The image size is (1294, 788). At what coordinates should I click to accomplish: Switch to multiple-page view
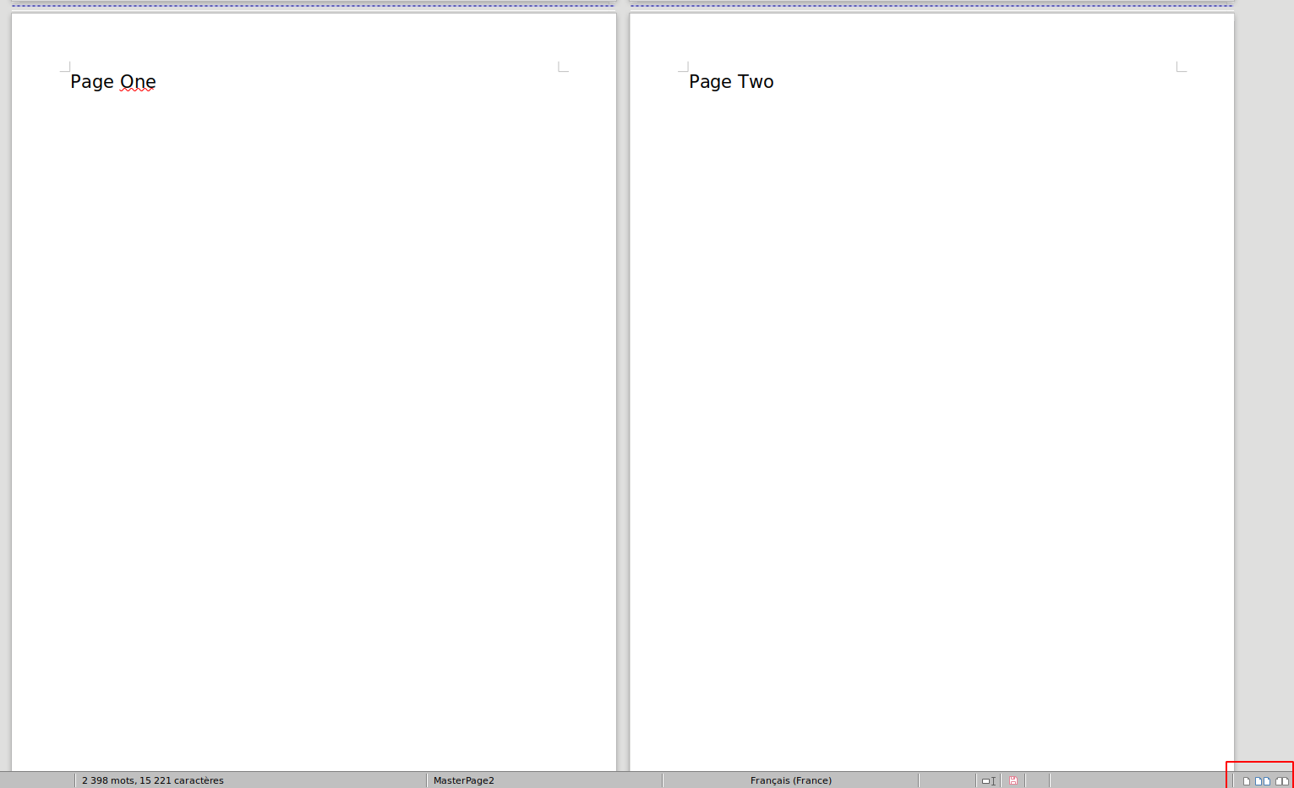1263,781
